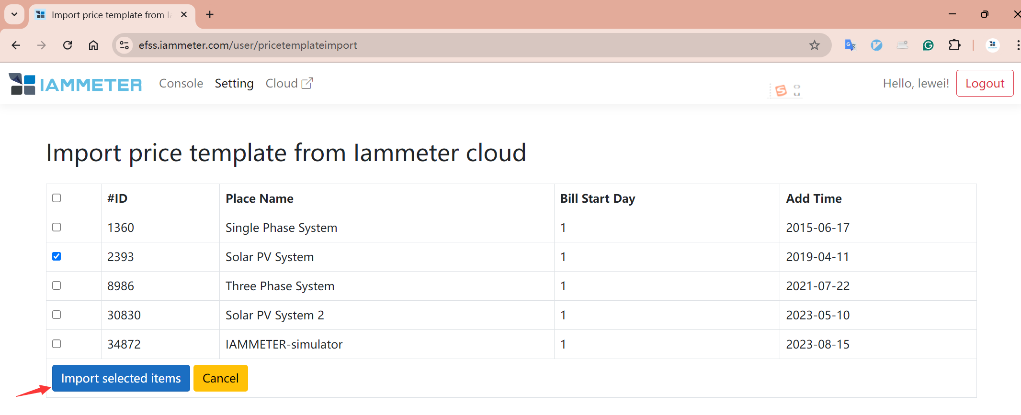
Task: Click add time 2023-05-10
Action: (x=817, y=315)
